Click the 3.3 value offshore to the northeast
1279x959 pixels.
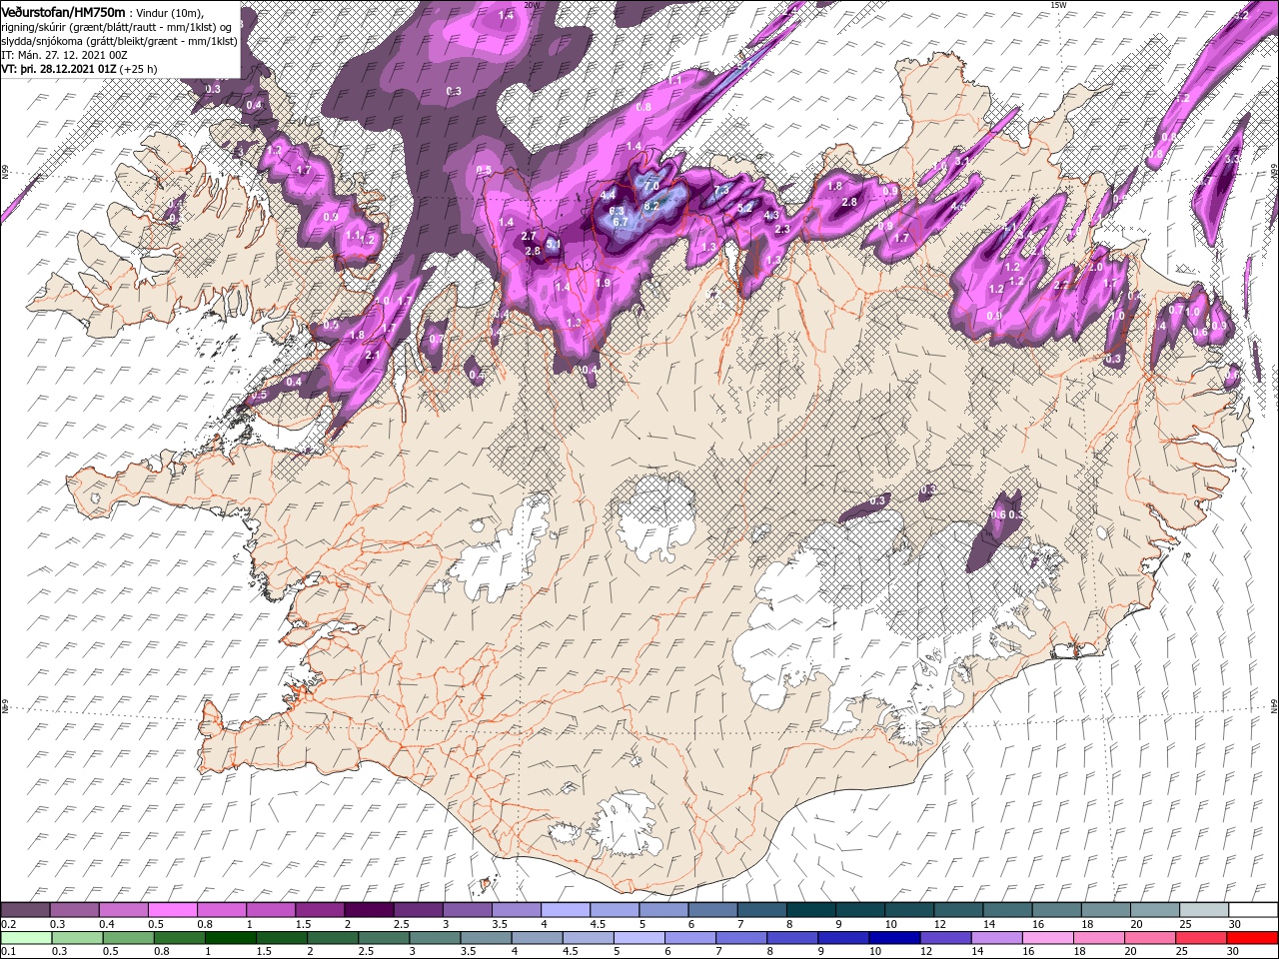1233,159
